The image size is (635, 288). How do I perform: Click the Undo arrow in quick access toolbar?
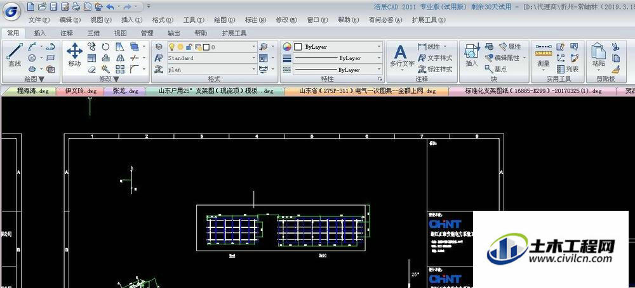click(110, 7)
